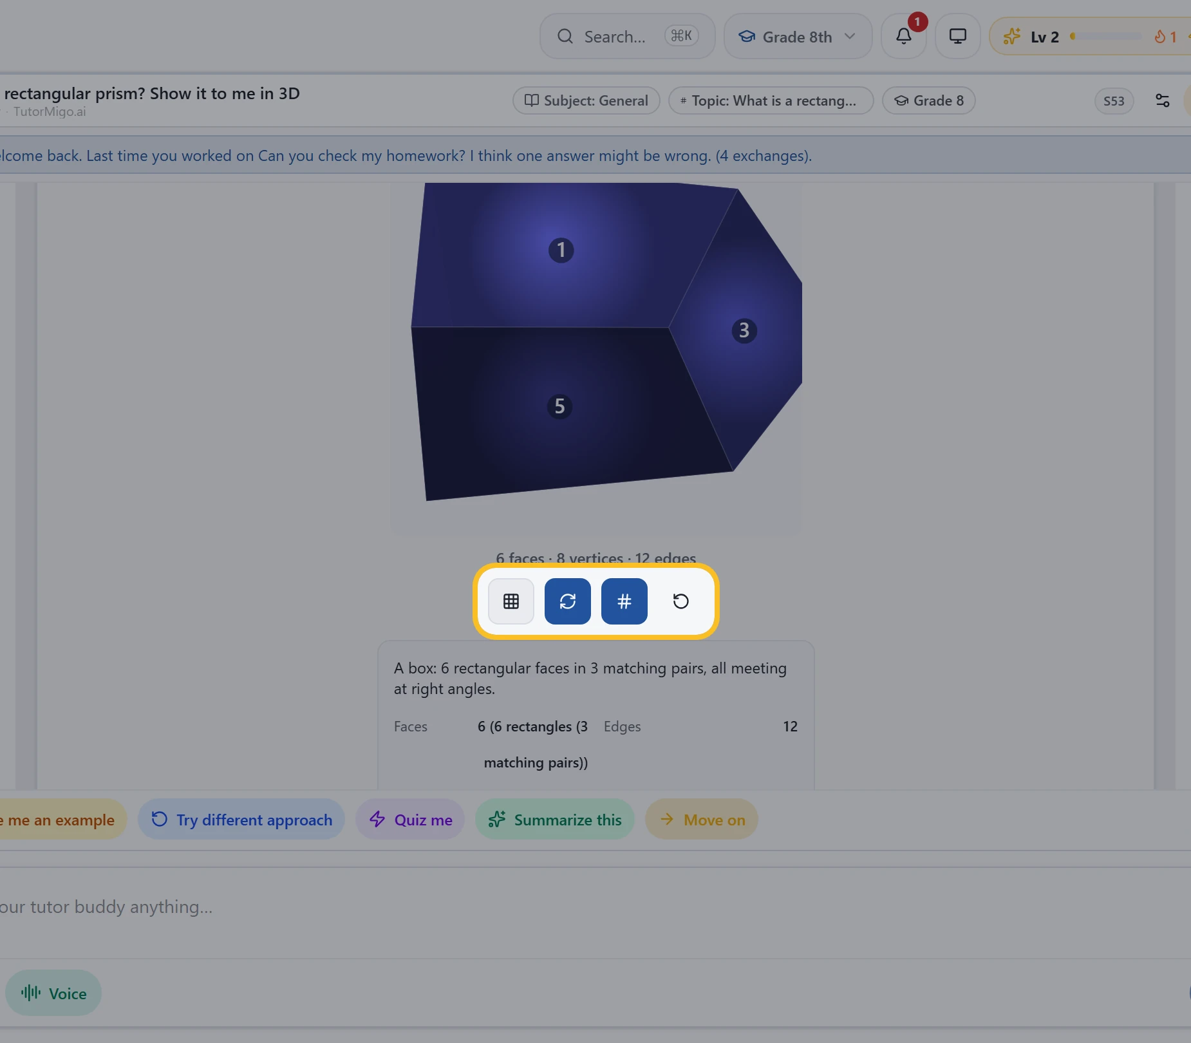Click face label 5 on the prism
The width and height of the screenshot is (1191, 1043).
[559, 406]
